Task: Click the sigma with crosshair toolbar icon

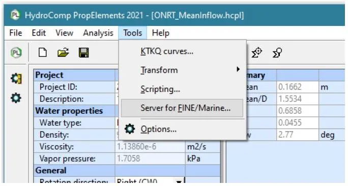Action: pos(257,52)
